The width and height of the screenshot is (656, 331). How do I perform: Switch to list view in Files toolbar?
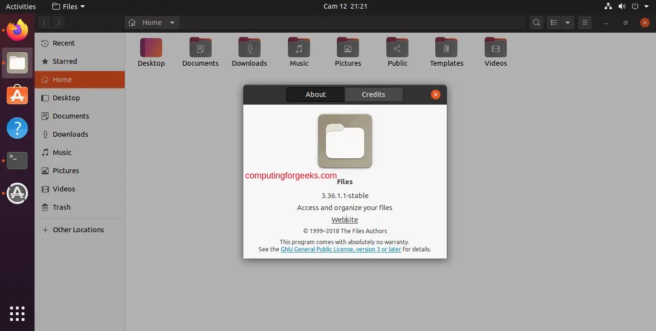pos(553,22)
